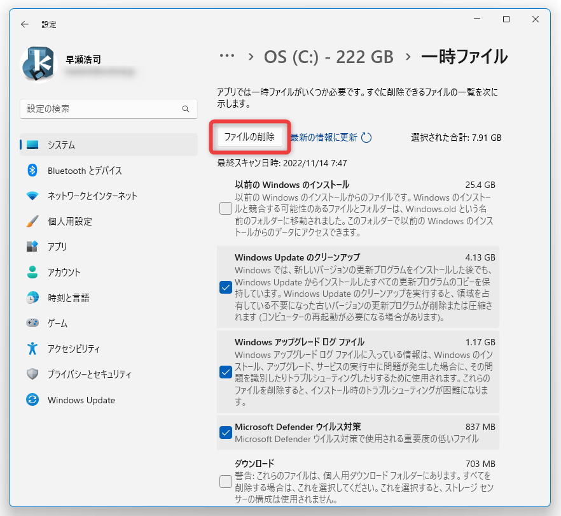This screenshot has width=561, height=516.
Task: Open the ゲーム controller icon
Action: point(32,323)
